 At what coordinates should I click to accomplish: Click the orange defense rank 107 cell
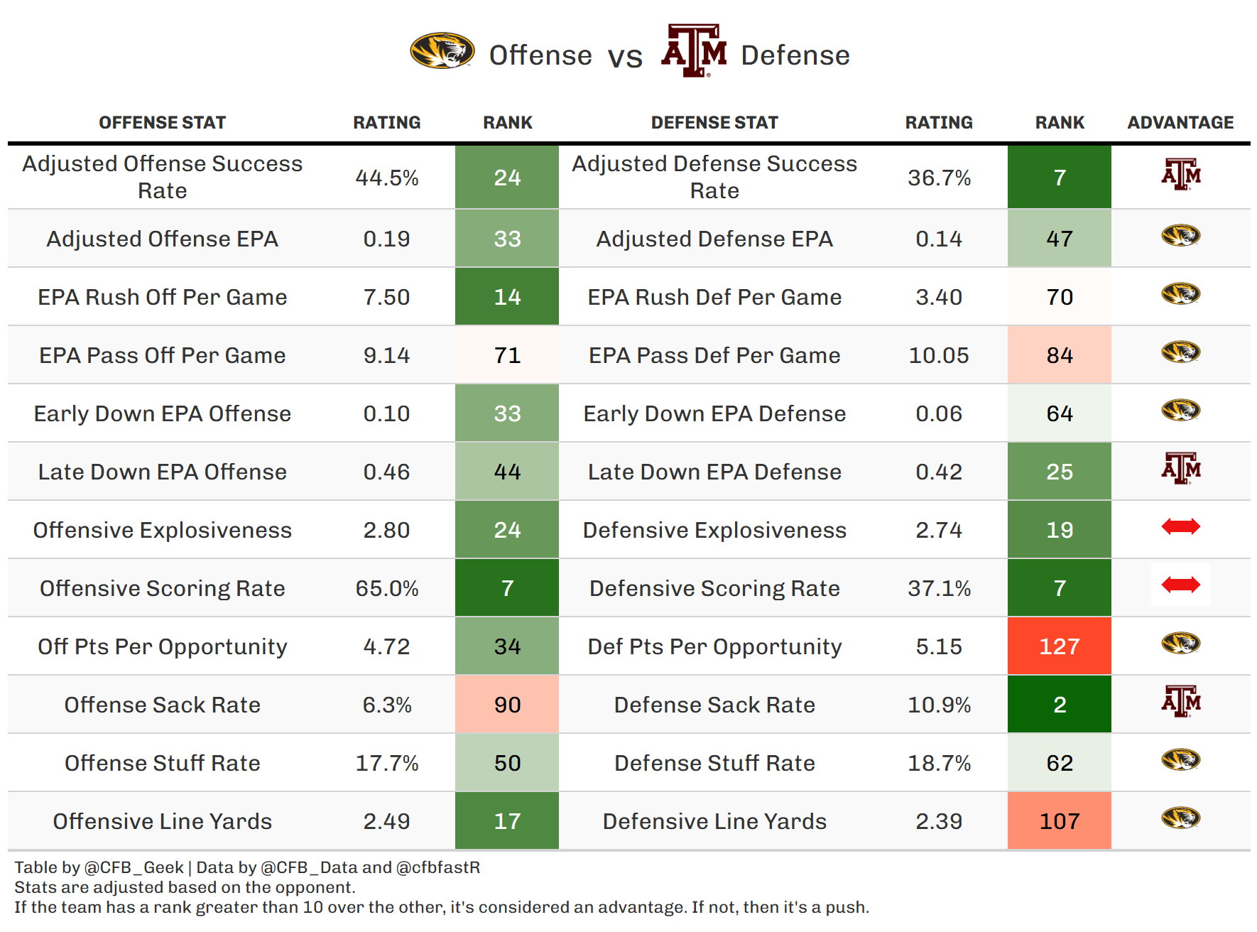(x=1059, y=821)
